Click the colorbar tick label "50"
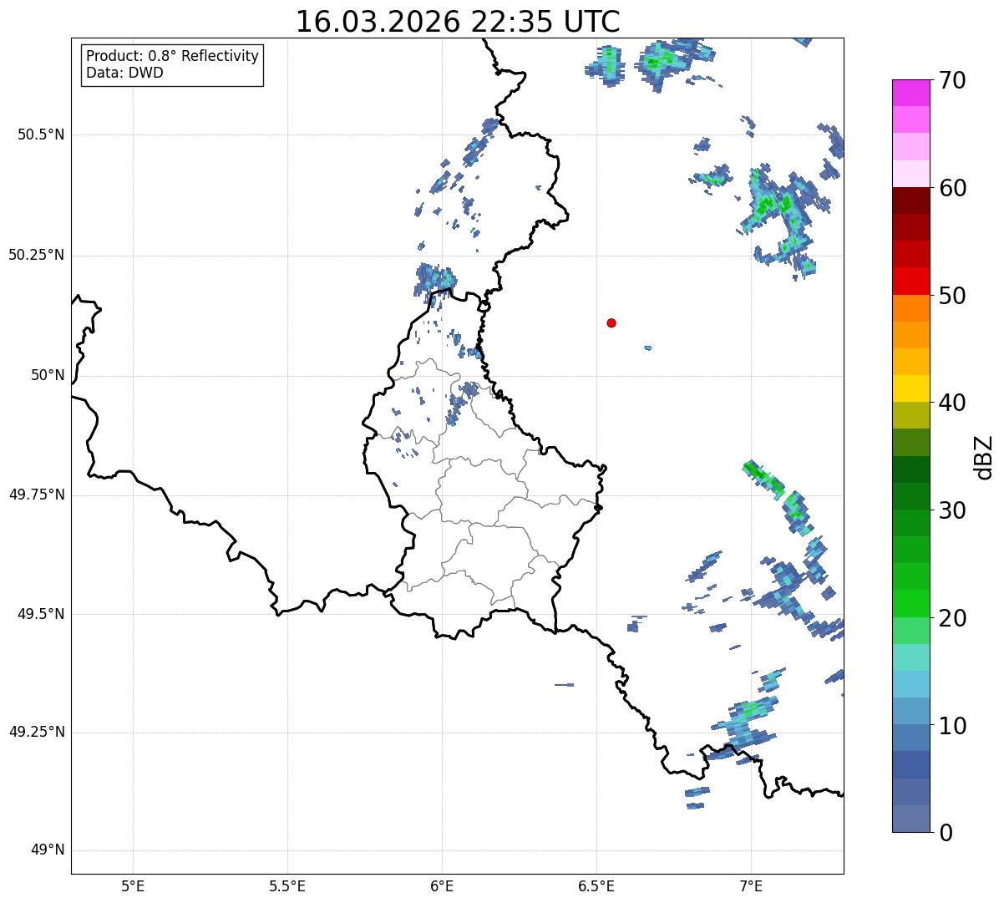The width and height of the screenshot is (1004, 903). (x=951, y=296)
